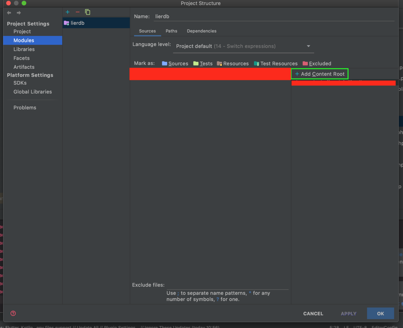Open Libraries settings
This screenshot has width=403, height=328.
point(24,49)
